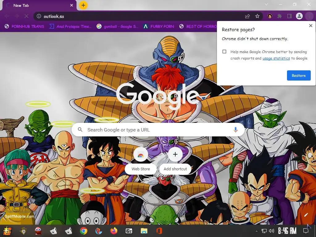
Task: Open the tab search chevron
Action: (x=266, y=4)
